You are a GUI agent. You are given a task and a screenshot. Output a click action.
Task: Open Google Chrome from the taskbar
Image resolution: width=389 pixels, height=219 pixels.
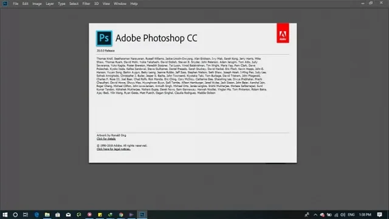click(x=121, y=215)
